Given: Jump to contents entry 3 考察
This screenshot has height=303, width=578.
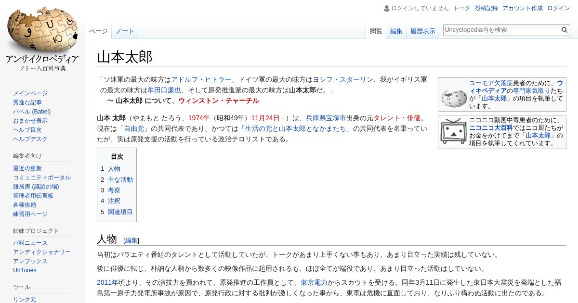Looking at the screenshot, I should point(110,190).
